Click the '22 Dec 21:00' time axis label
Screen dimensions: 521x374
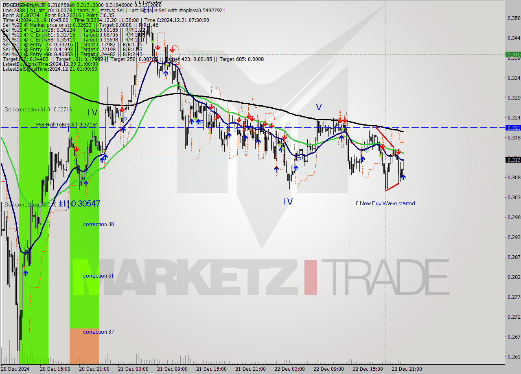point(407,369)
